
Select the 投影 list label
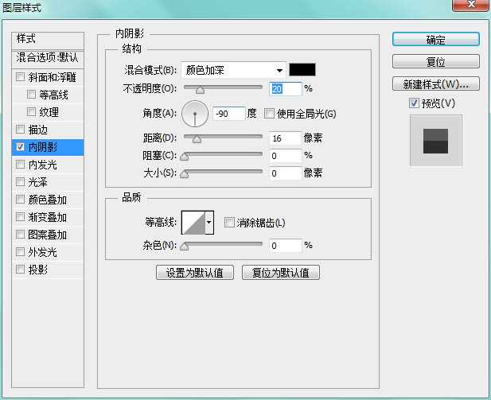tap(38, 270)
